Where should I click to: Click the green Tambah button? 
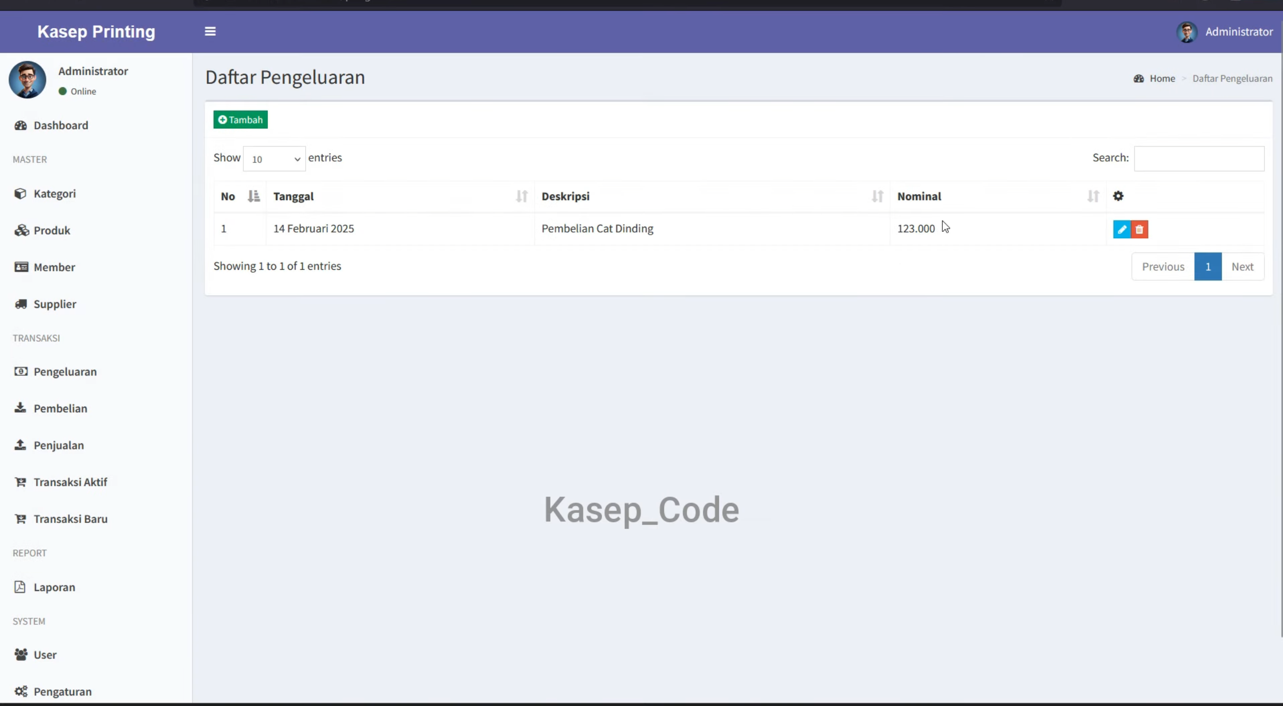click(x=240, y=119)
